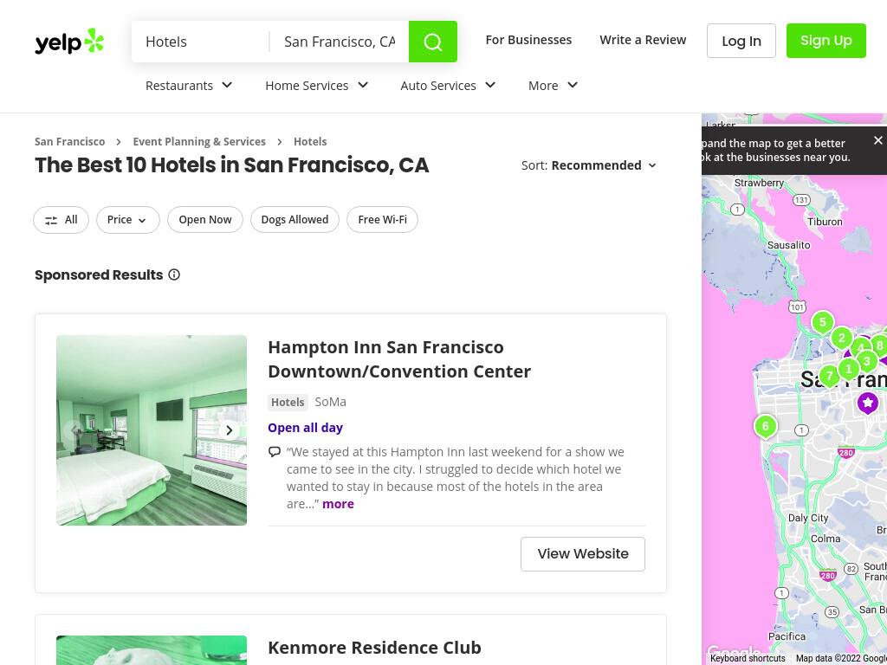Expand Hampton Inn review with more link
Viewport: 887px width, 665px height.
click(339, 504)
